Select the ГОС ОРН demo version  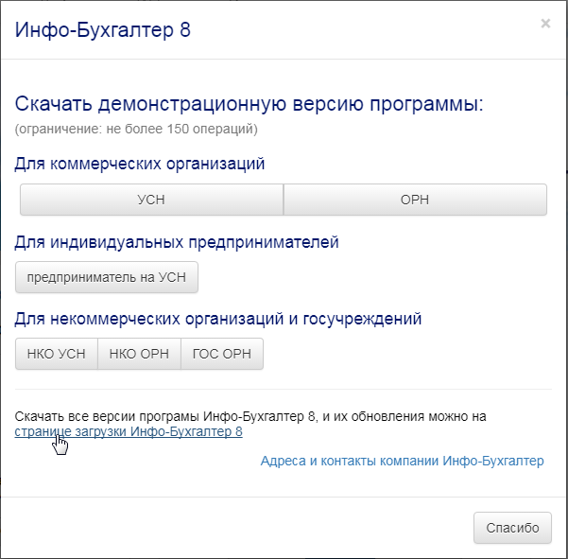tap(222, 354)
